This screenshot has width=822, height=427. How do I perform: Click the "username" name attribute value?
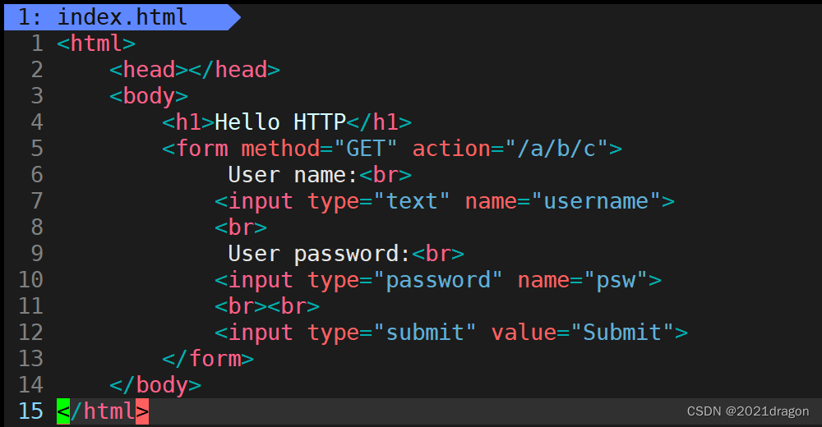(x=596, y=201)
